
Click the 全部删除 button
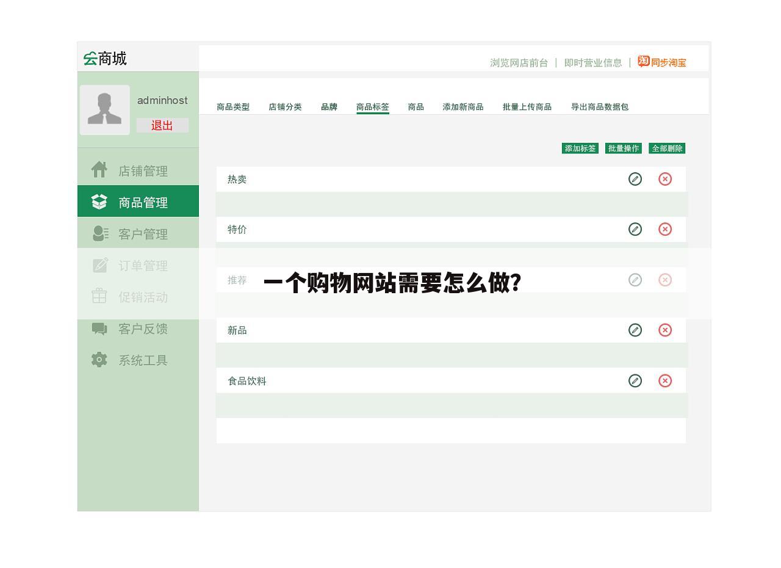click(667, 148)
